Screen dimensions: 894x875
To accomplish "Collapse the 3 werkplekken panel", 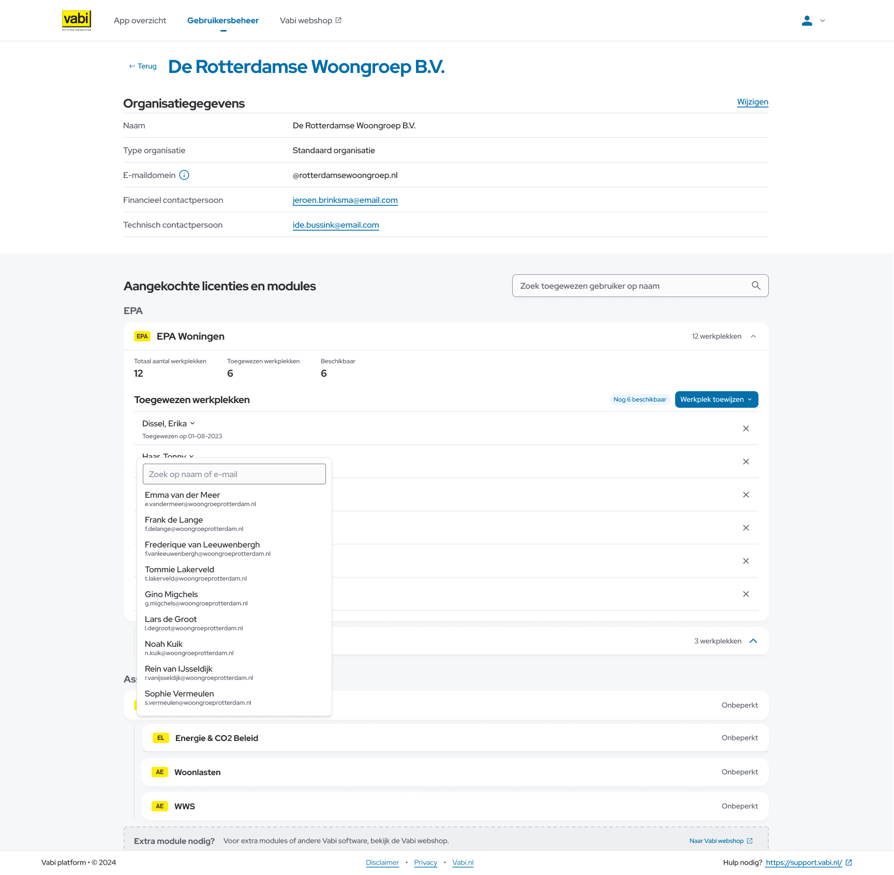I will (753, 641).
